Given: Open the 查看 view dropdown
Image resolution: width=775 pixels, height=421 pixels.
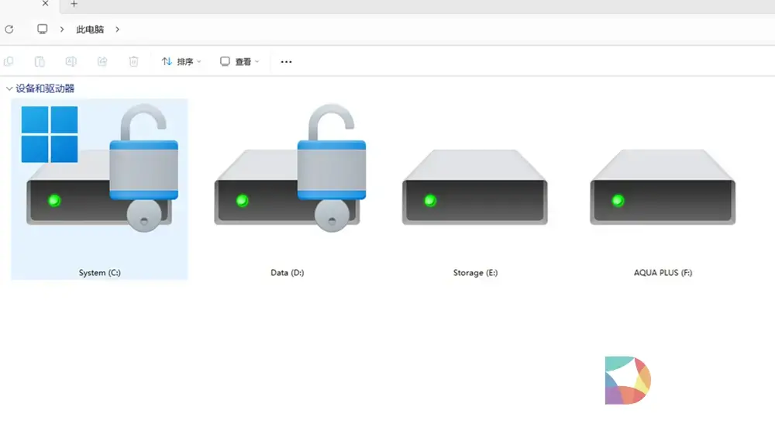Looking at the screenshot, I should click(239, 61).
